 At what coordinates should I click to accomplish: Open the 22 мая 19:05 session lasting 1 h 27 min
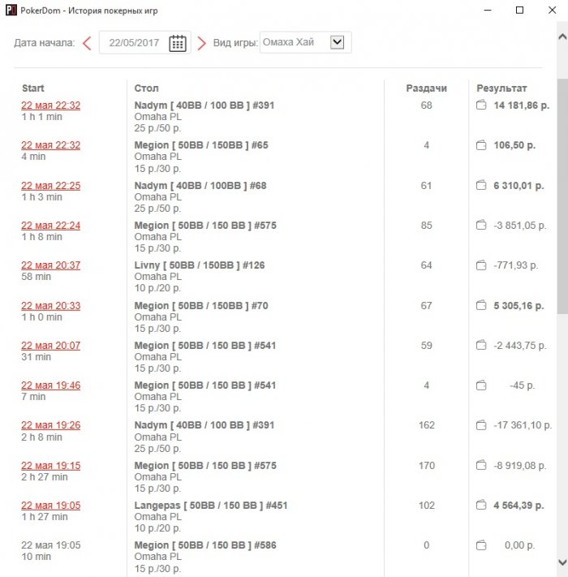click(x=51, y=506)
